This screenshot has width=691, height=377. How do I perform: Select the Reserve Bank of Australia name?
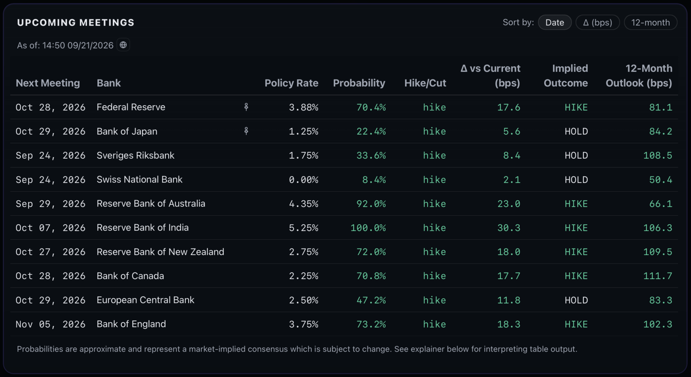[x=151, y=204]
